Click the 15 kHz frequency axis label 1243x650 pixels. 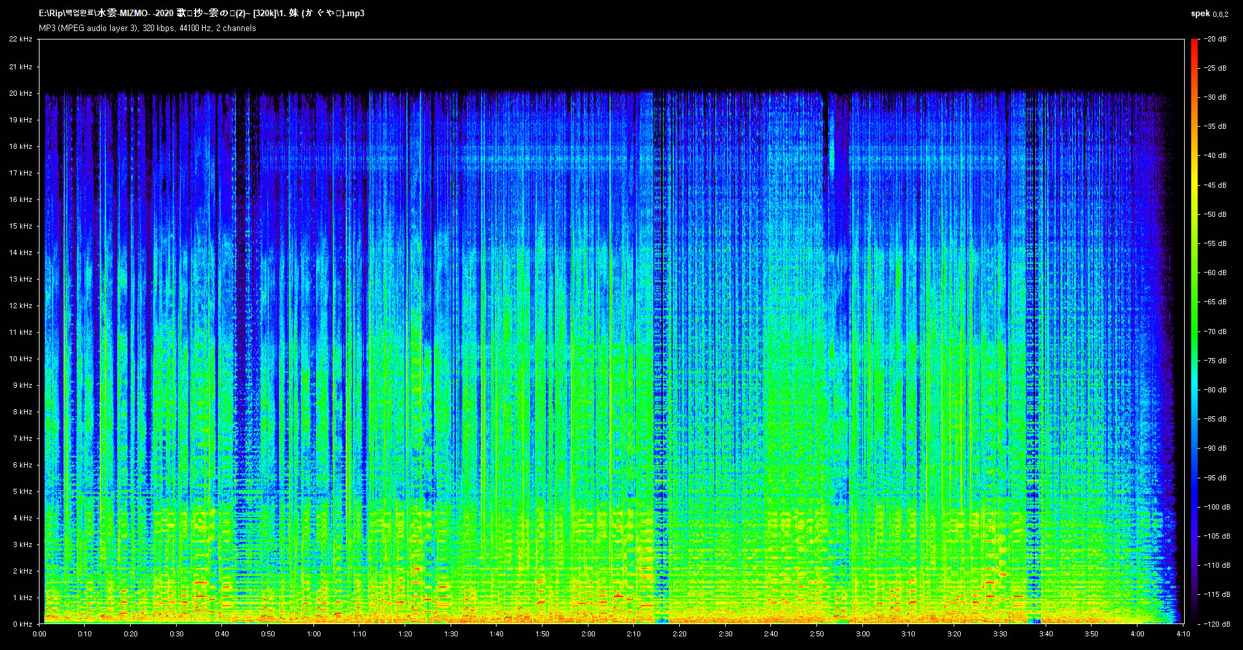pos(21,226)
